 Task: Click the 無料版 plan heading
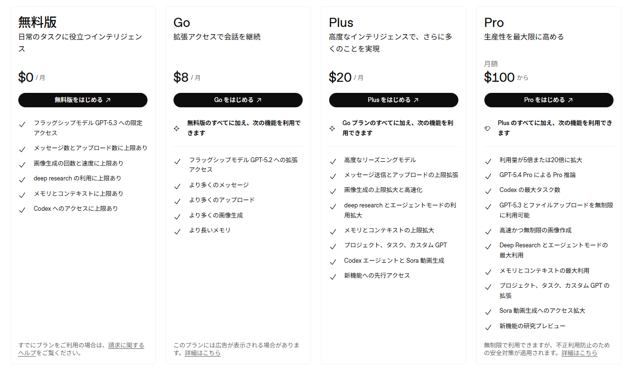coord(38,22)
